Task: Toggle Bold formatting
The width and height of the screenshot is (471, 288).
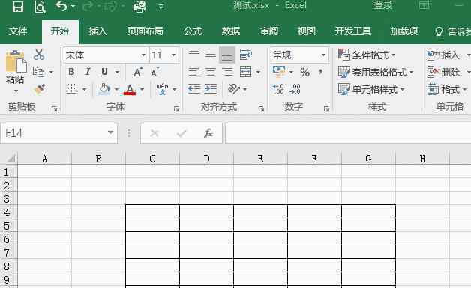Action: [71, 72]
